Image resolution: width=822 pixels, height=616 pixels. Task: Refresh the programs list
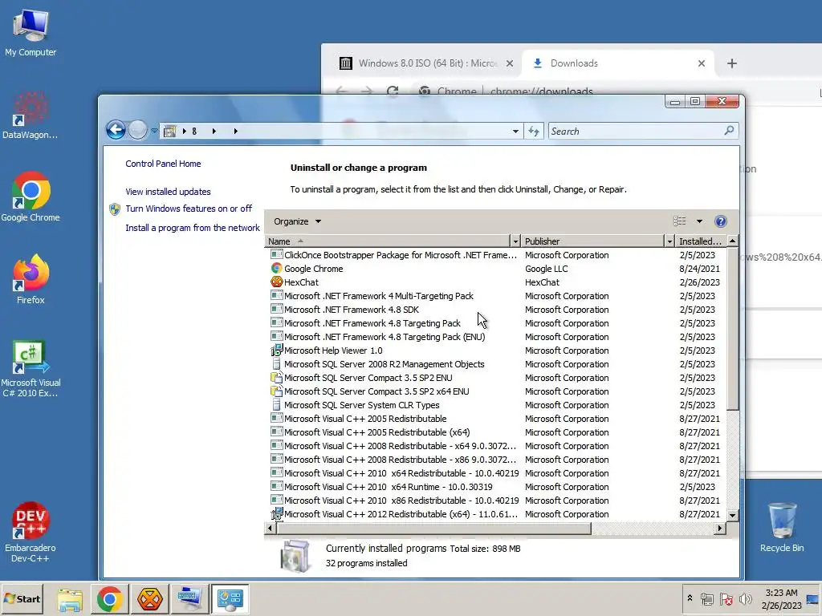[534, 132]
